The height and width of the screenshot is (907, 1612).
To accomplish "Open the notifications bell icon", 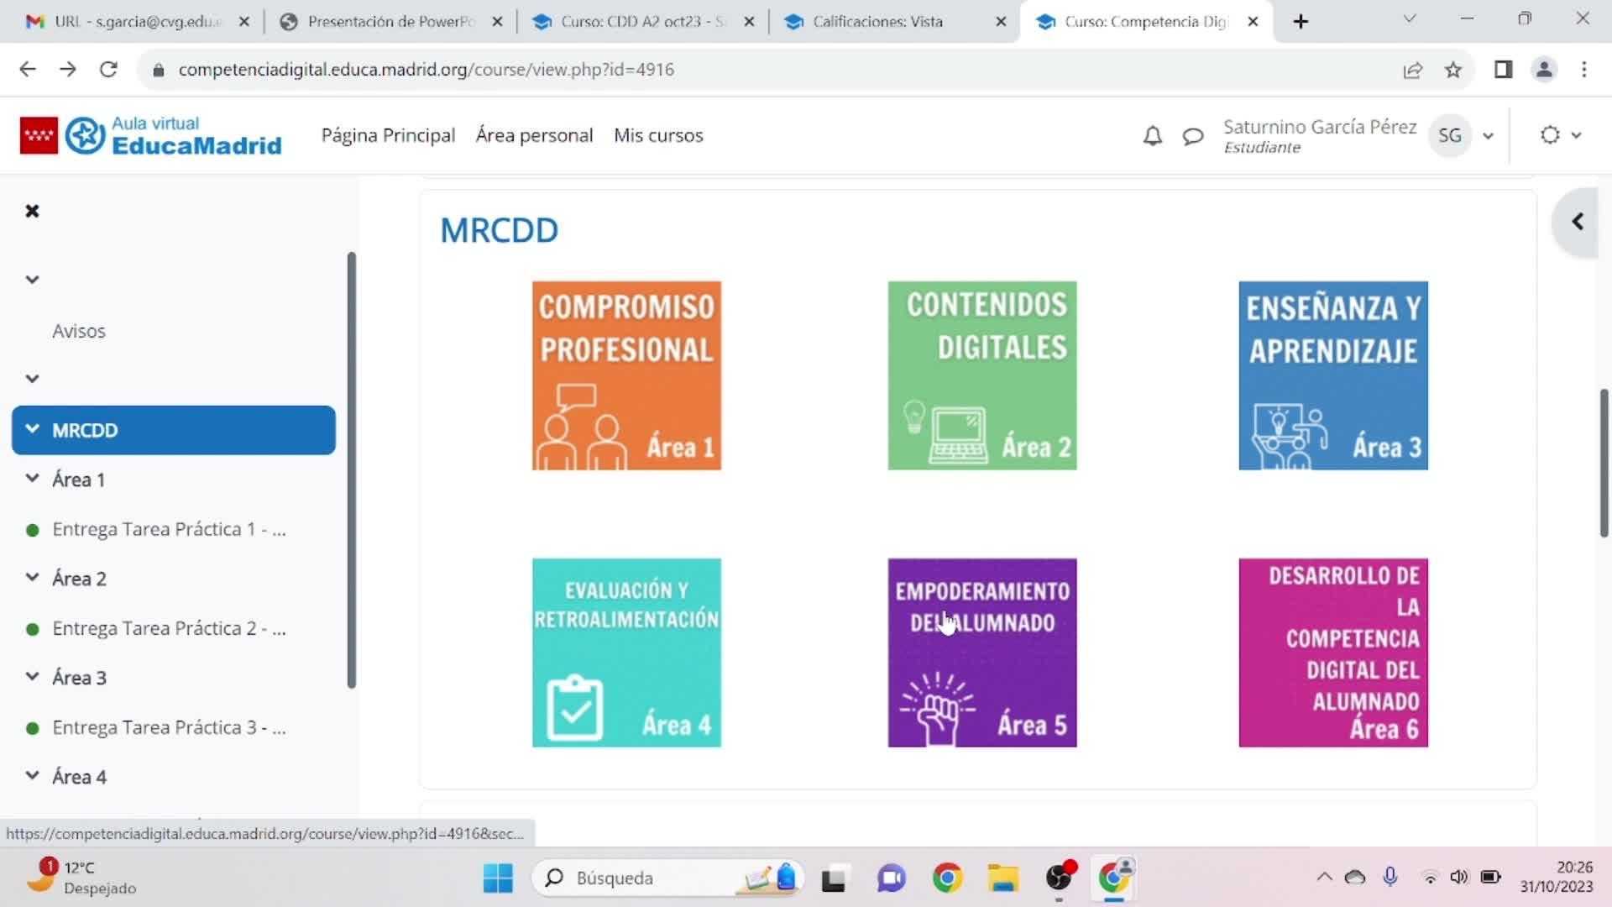I will point(1153,136).
